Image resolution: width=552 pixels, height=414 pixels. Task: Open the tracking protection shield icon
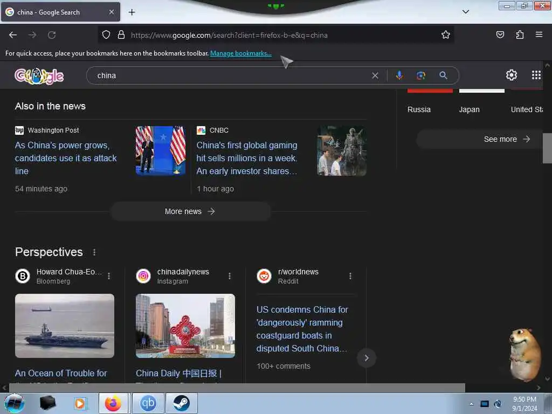(106, 34)
